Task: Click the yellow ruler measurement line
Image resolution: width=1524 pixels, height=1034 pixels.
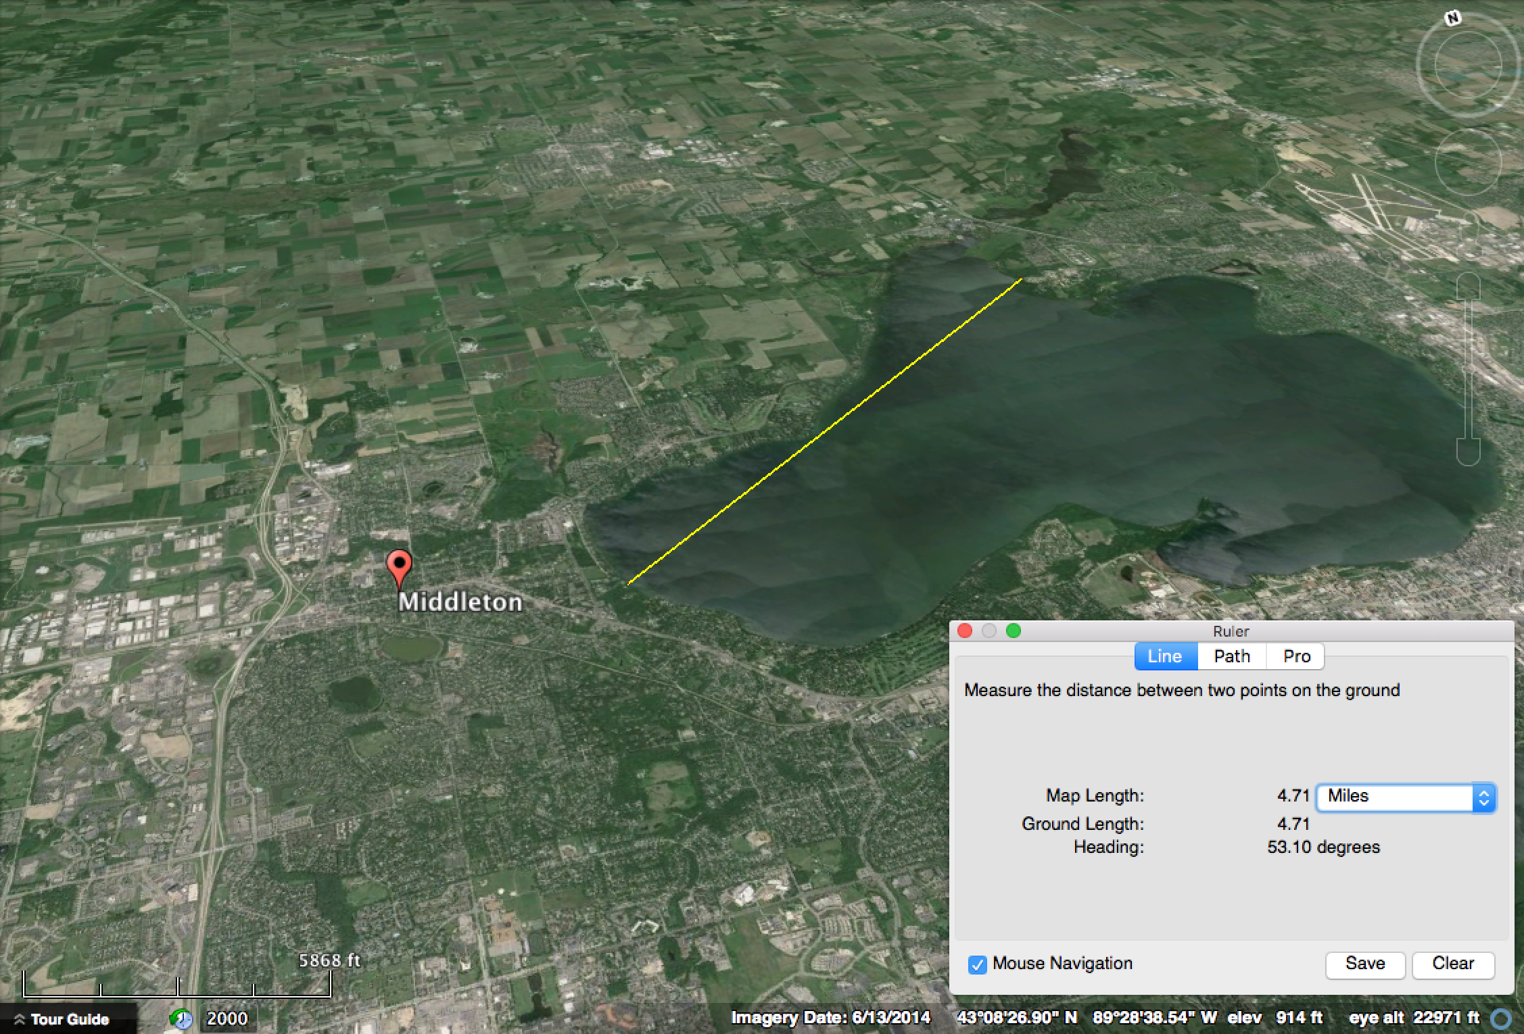Action: (x=825, y=431)
